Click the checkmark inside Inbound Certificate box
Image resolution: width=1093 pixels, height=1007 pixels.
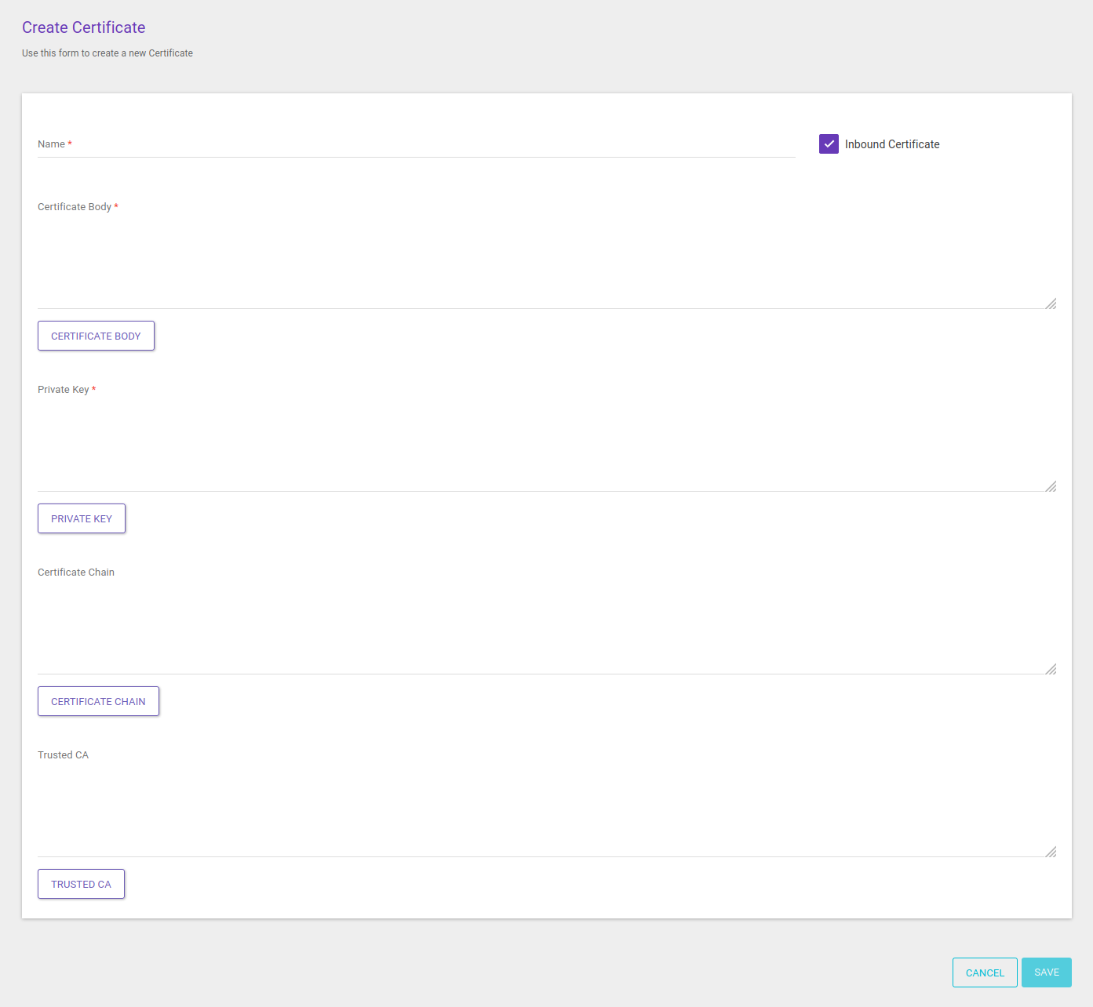829,144
